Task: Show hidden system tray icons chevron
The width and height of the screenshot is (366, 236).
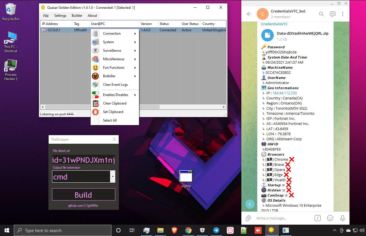Action: [x=335, y=230]
